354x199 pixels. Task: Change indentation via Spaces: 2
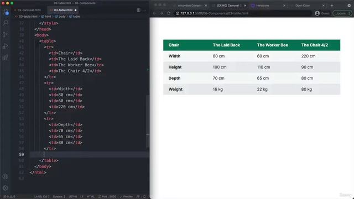point(59,197)
